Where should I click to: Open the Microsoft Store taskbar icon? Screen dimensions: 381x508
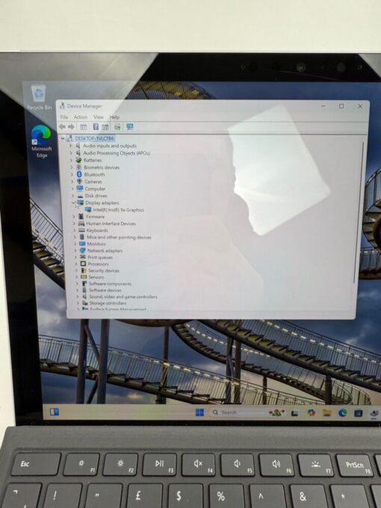pos(359,412)
